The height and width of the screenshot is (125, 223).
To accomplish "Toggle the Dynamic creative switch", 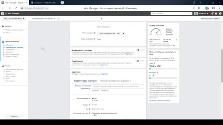I will 138,50.
